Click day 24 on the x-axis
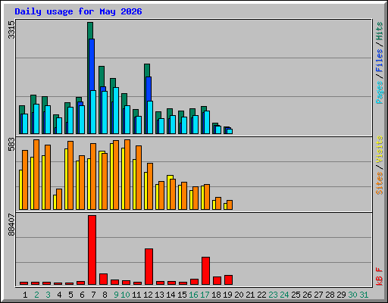This screenshot has width=388, height=303. (284, 295)
